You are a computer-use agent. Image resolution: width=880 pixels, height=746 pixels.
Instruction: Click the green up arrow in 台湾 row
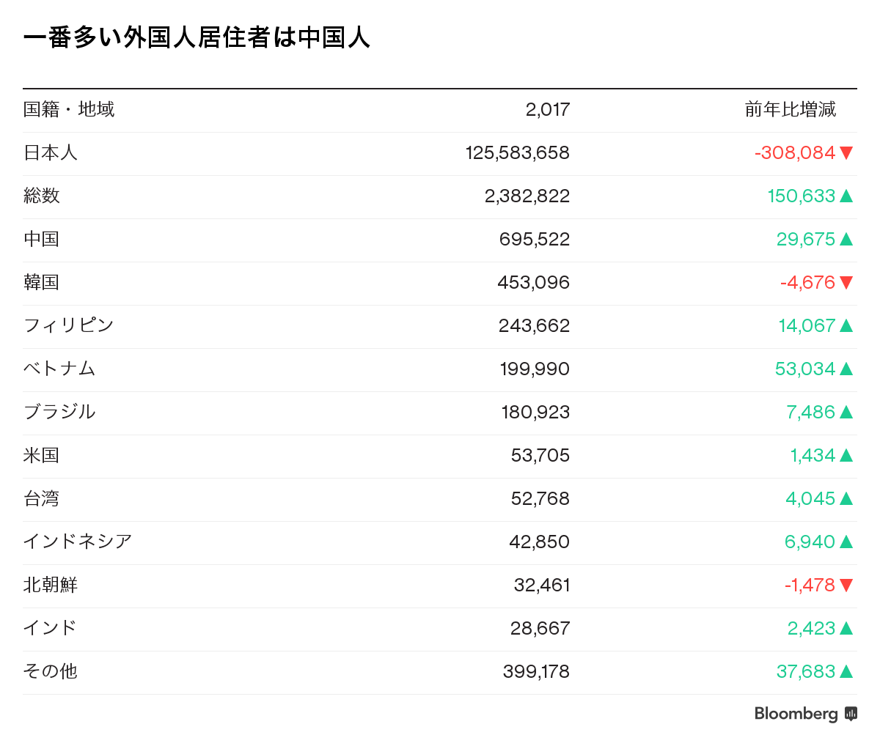pos(846,498)
